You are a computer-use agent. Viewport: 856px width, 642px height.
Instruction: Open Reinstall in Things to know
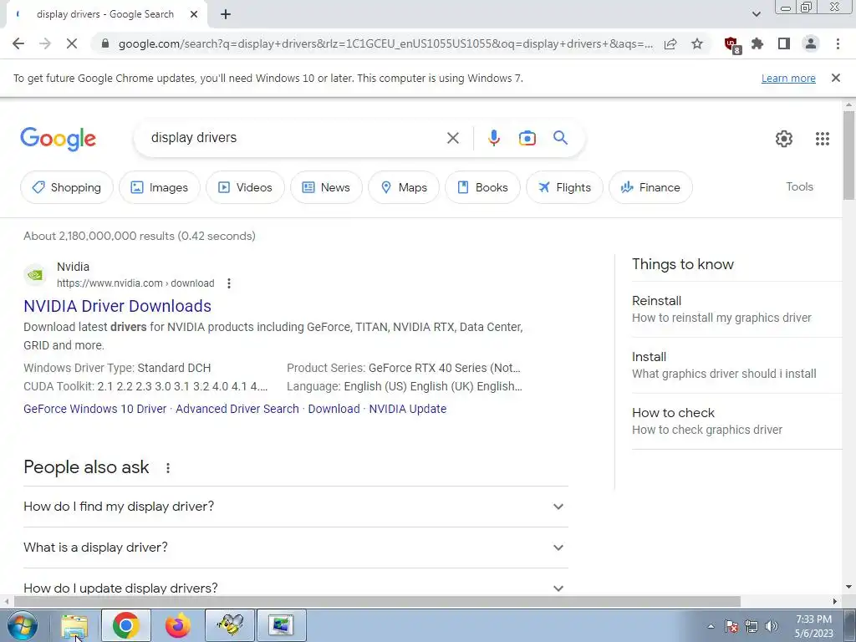(x=737, y=309)
